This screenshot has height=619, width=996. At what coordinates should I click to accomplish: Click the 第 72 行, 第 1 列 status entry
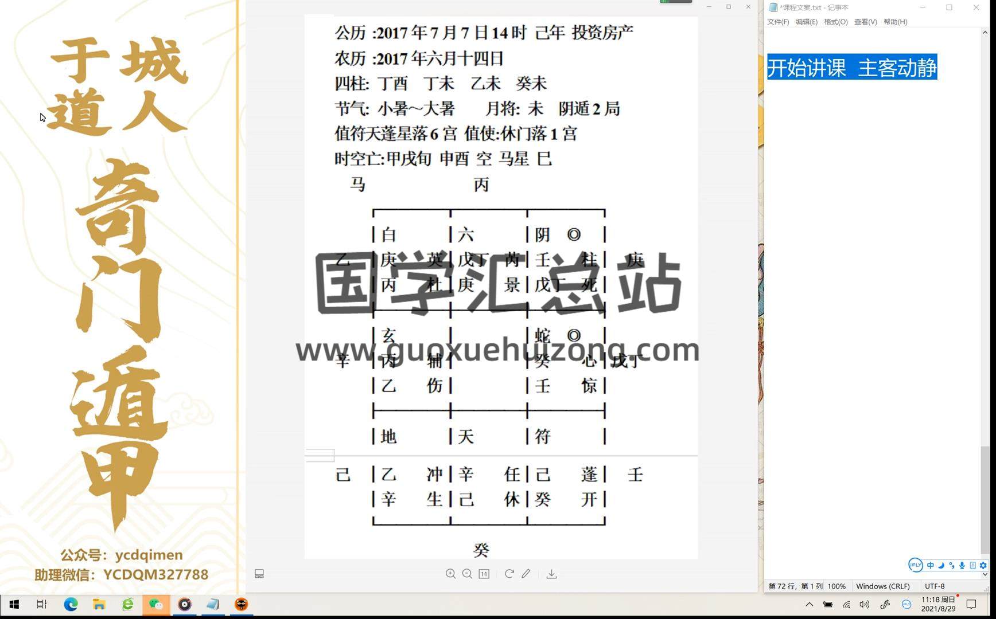(x=795, y=586)
